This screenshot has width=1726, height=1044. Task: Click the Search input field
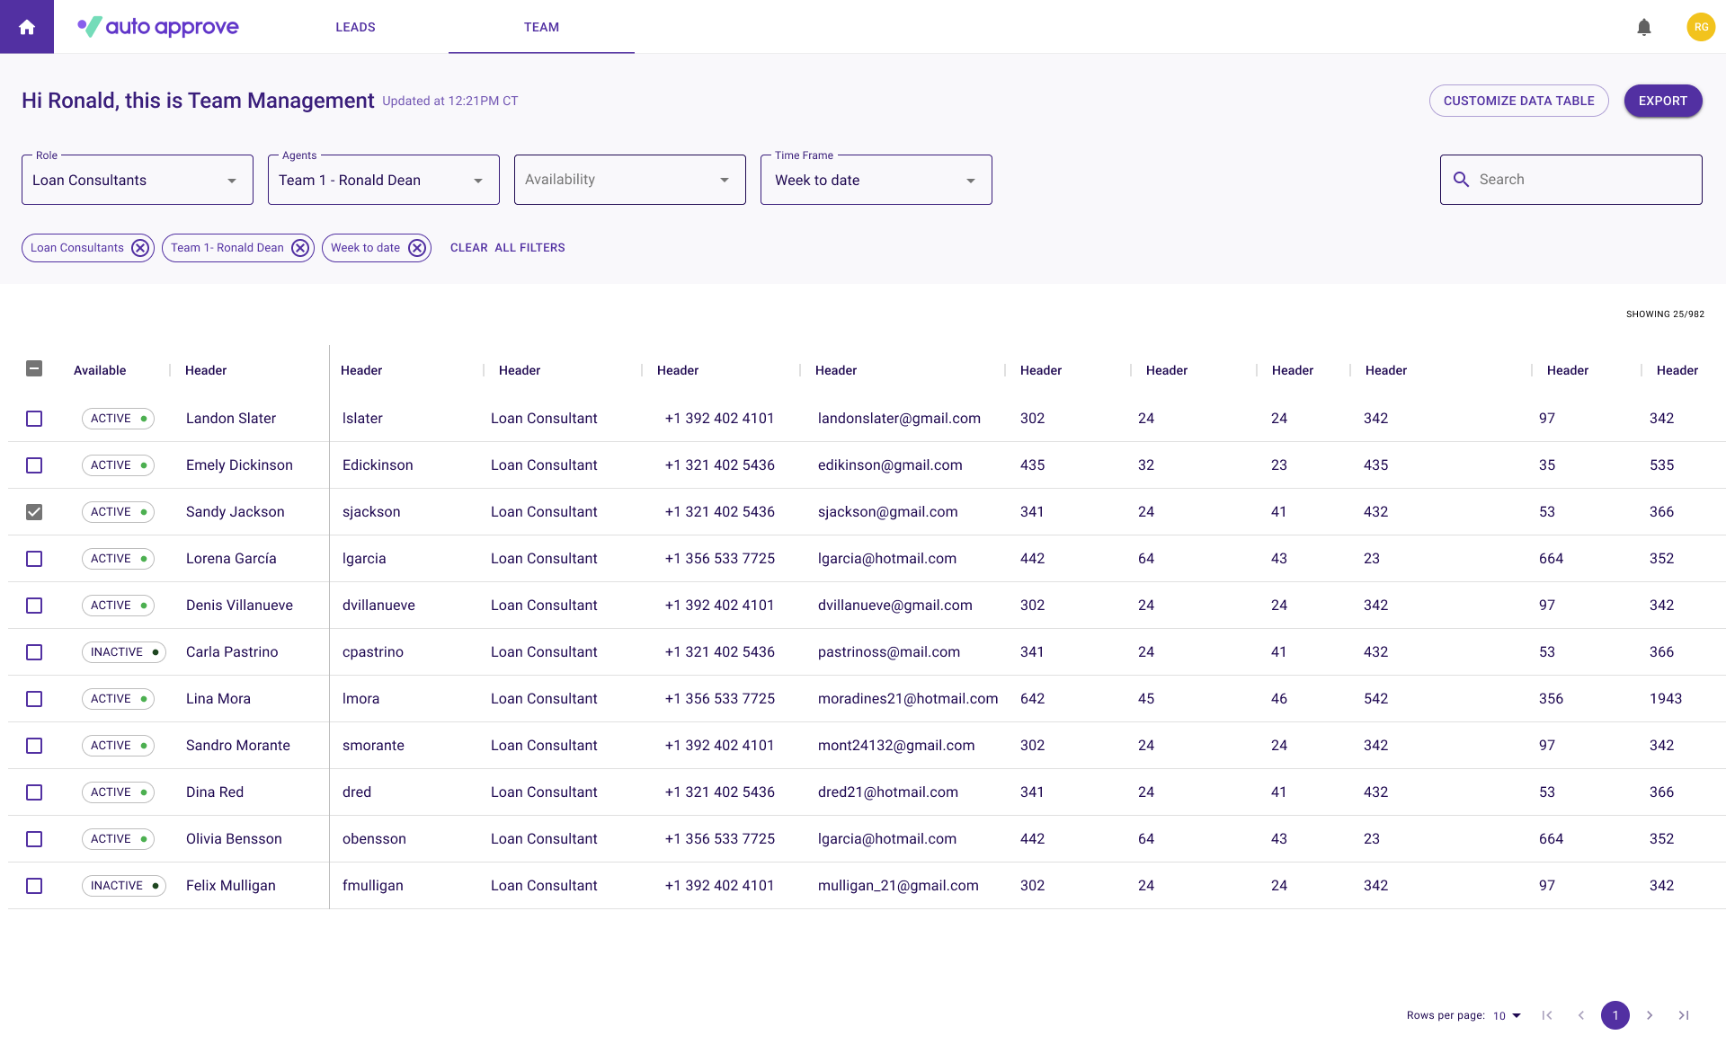1582,180
